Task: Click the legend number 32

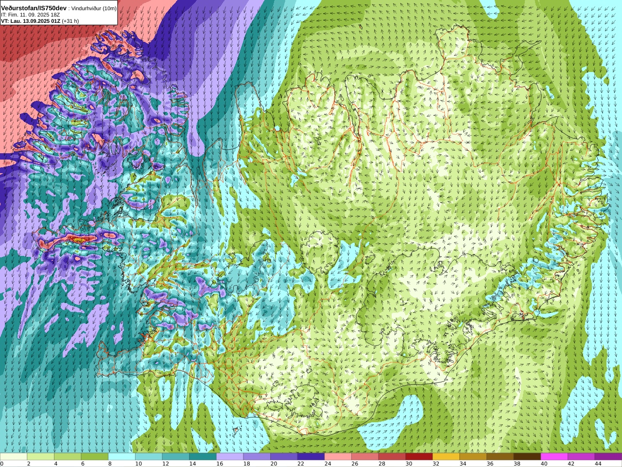Action: (436, 464)
